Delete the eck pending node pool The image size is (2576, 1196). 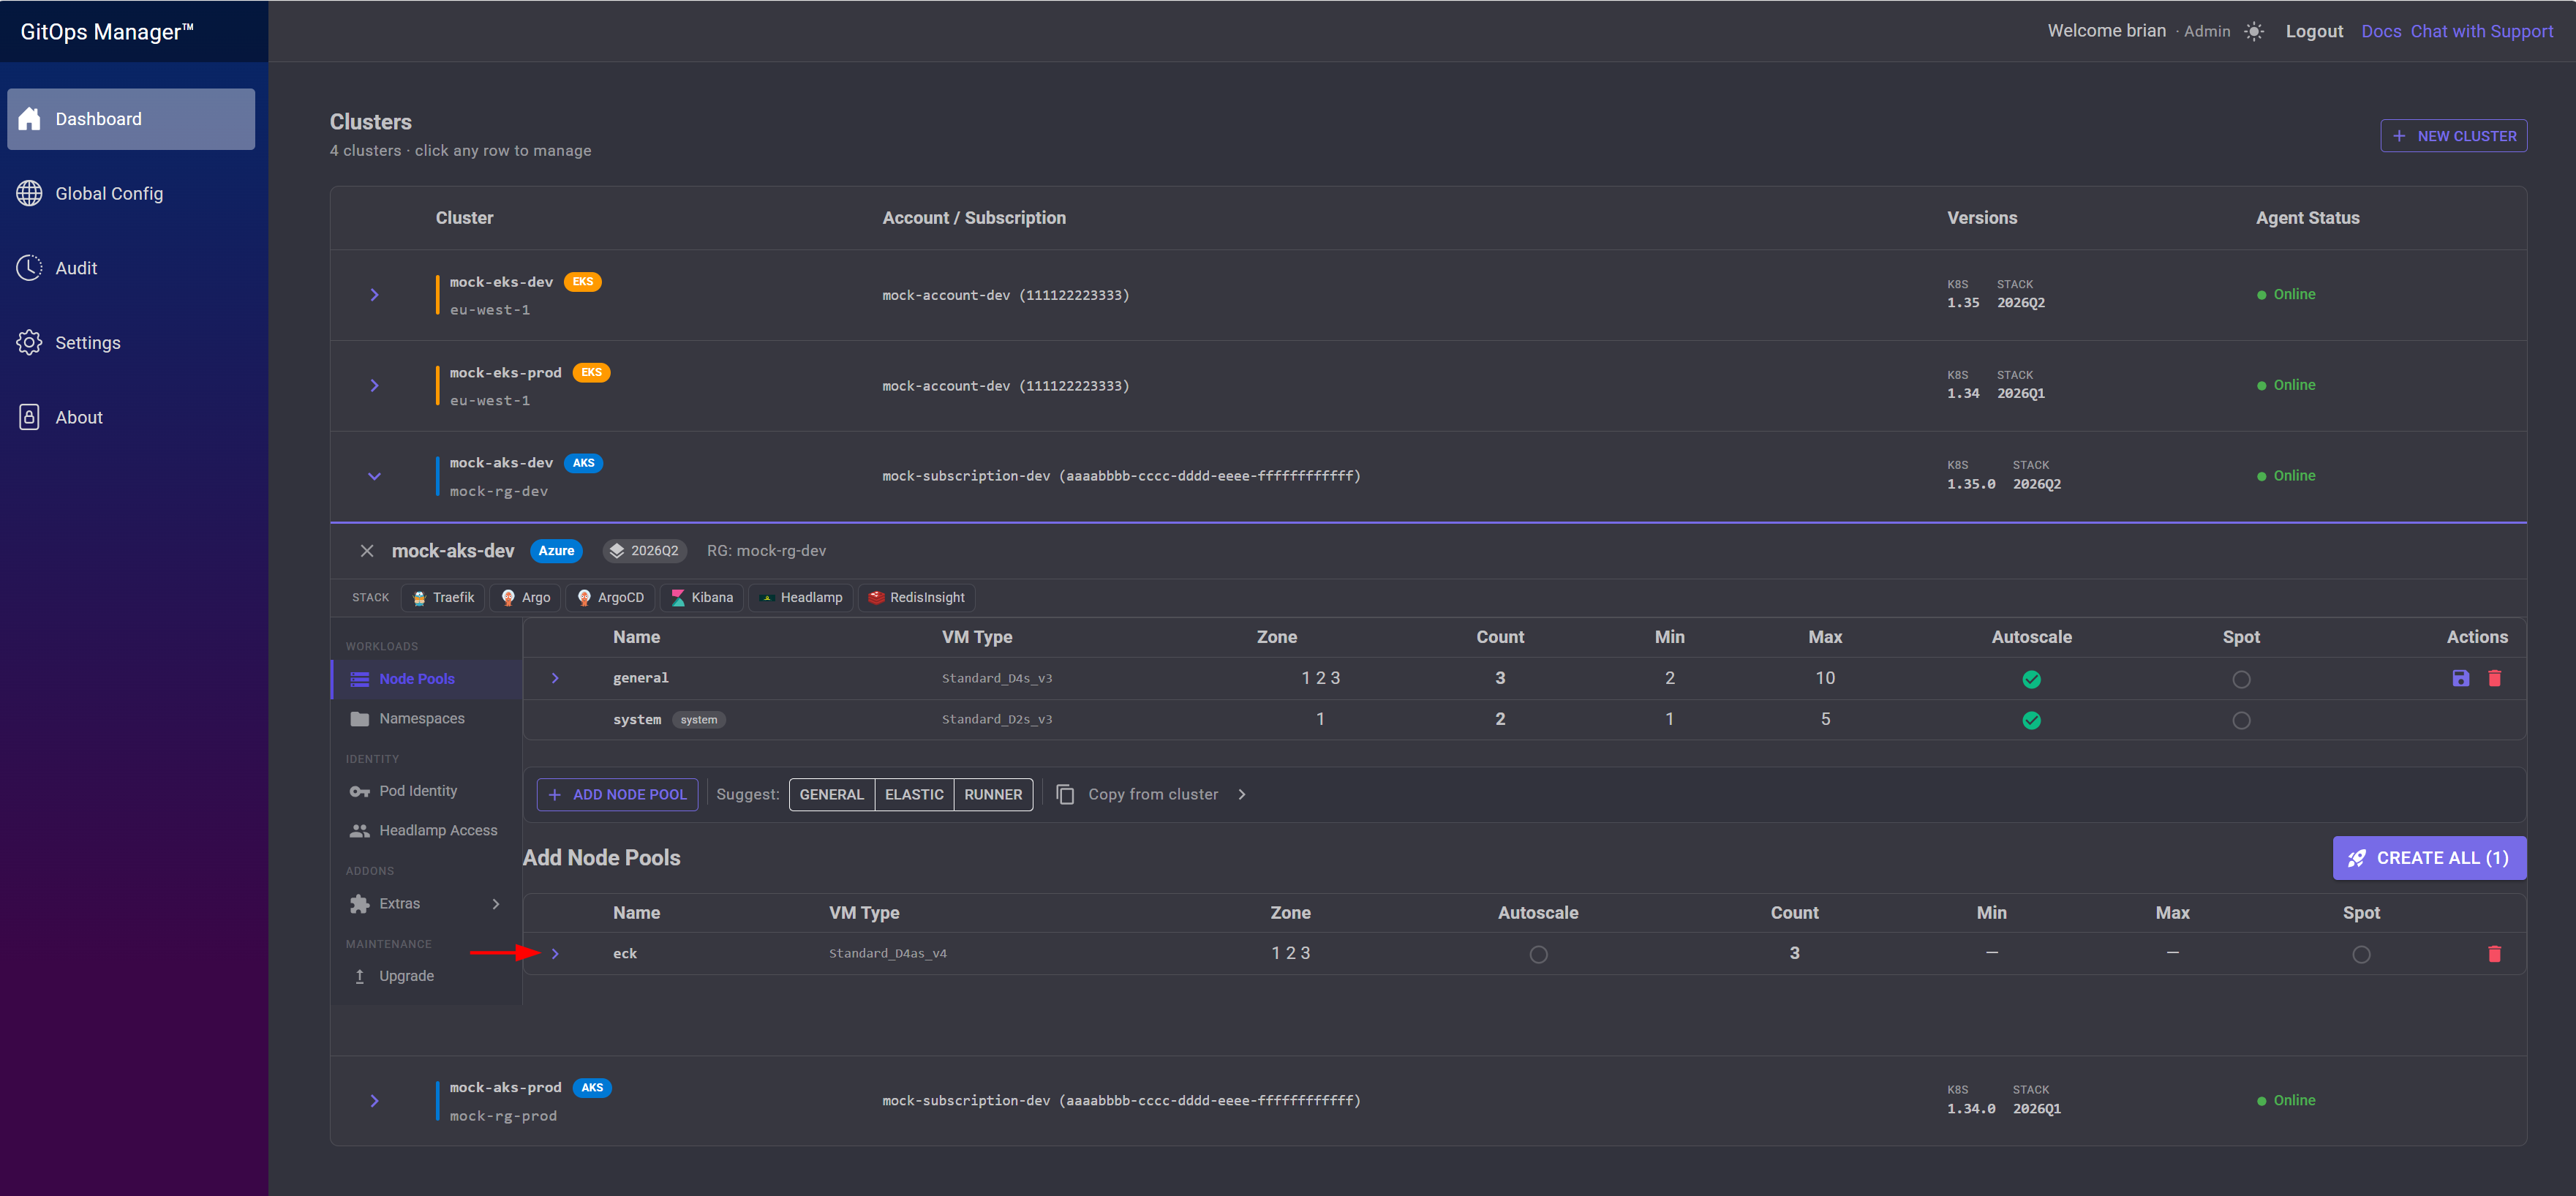click(2495, 954)
